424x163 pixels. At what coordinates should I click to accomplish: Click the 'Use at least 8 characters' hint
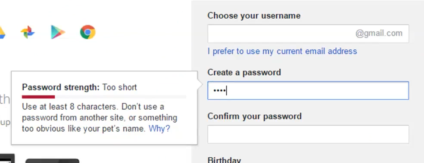click(70, 107)
